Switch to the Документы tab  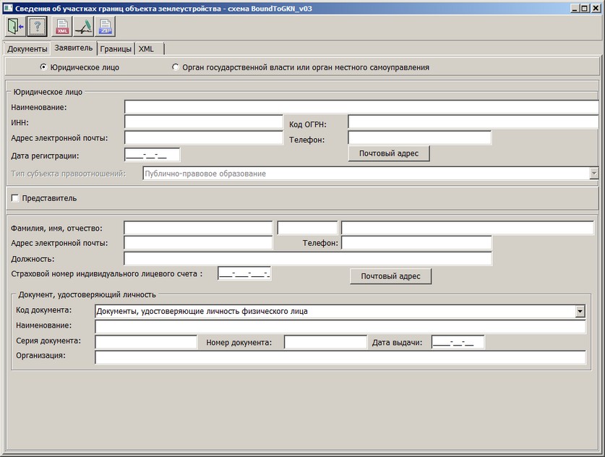coord(27,49)
